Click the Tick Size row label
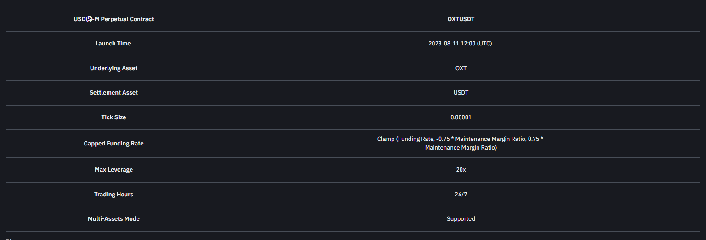This screenshot has height=240, width=706. [x=114, y=117]
